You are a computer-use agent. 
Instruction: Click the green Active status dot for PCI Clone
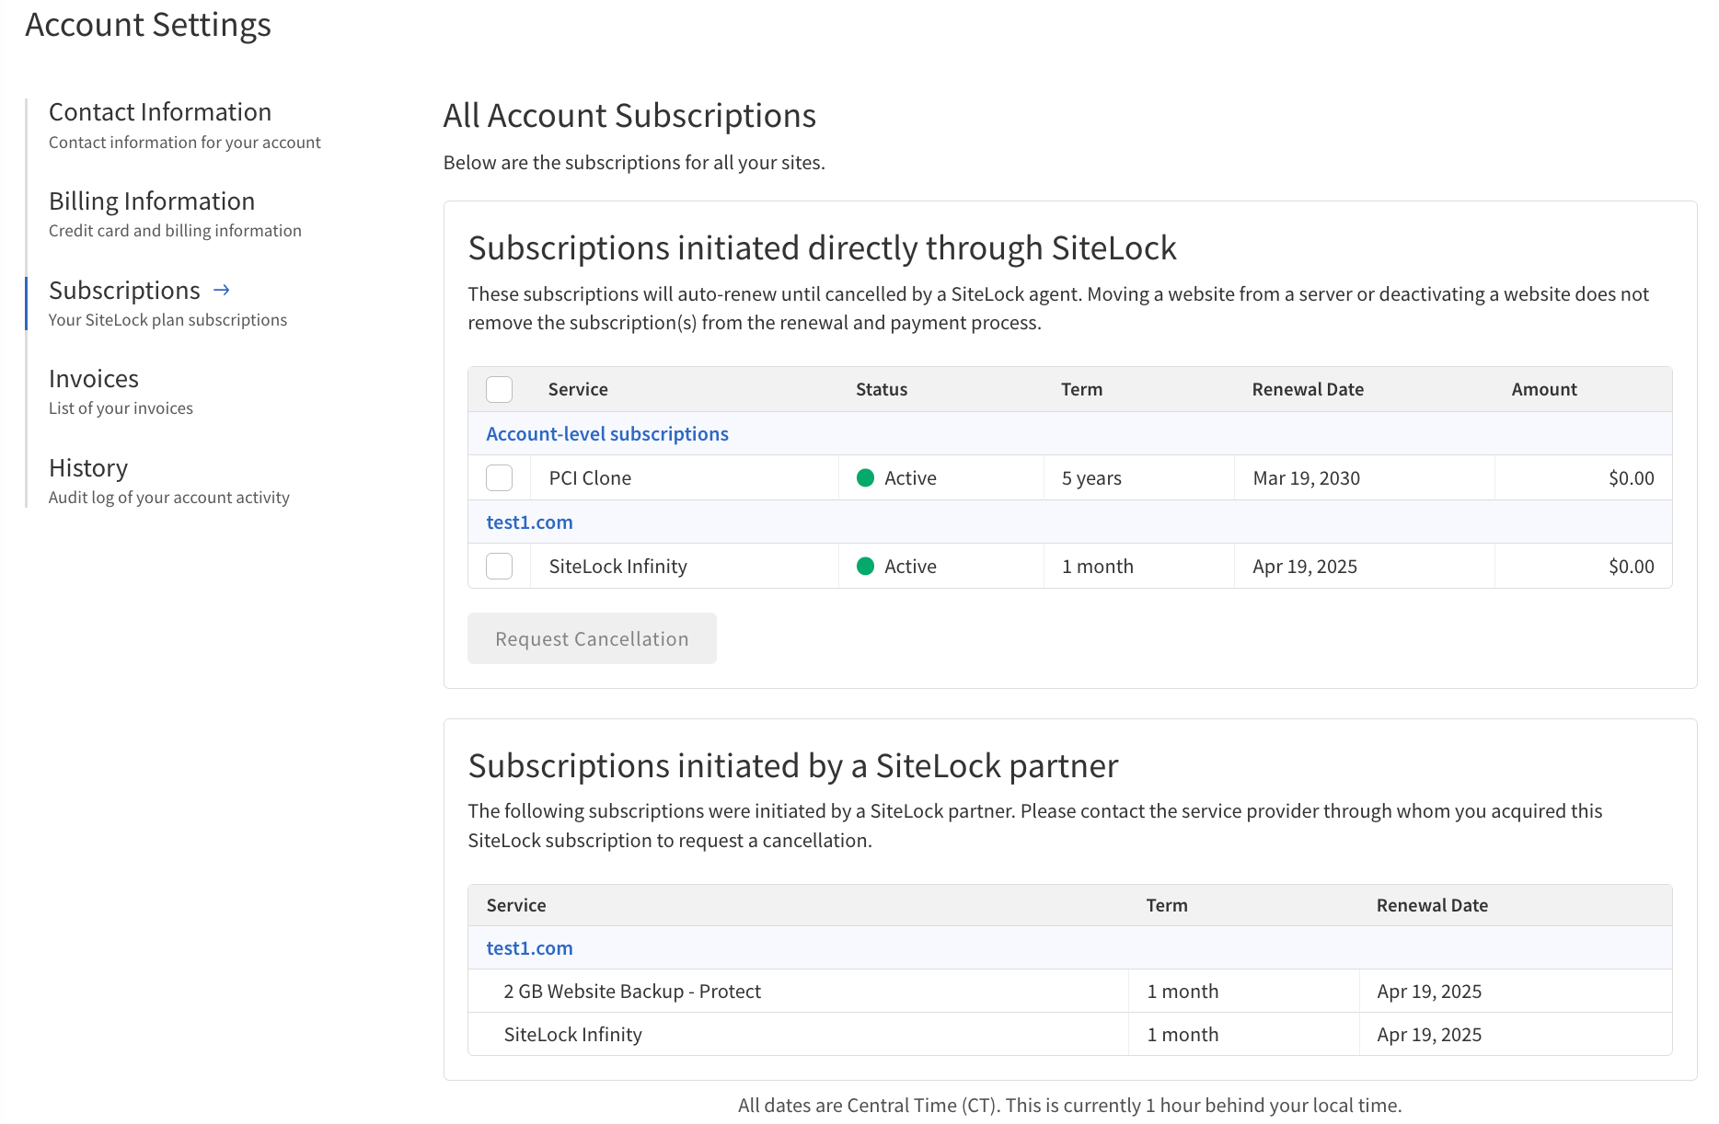tap(865, 477)
